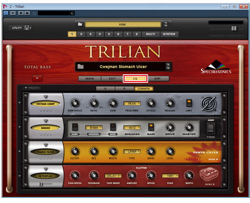
Task: Click the Power Filter CUTOFF knob
Action: tap(75, 151)
